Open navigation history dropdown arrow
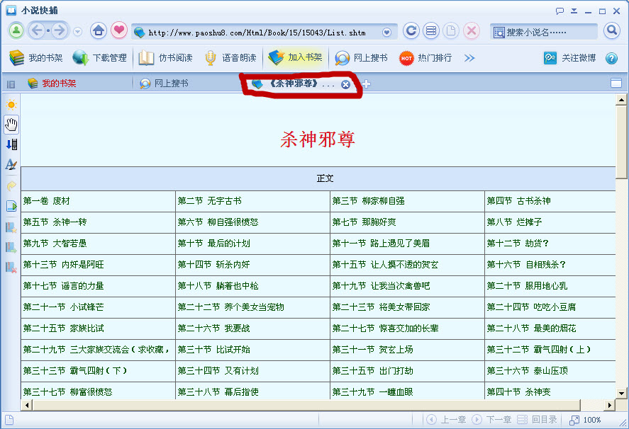The width and height of the screenshot is (629, 429). coord(78,32)
